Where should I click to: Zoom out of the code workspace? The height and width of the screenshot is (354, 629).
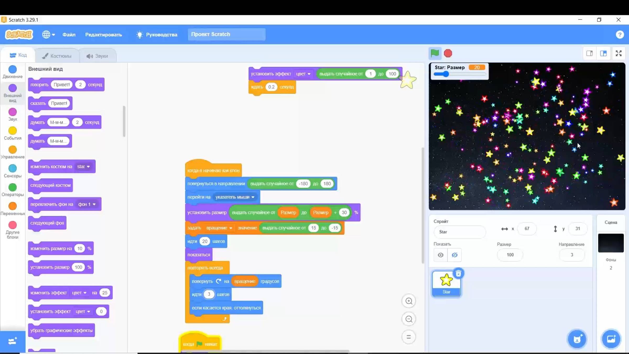coord(409,319)
